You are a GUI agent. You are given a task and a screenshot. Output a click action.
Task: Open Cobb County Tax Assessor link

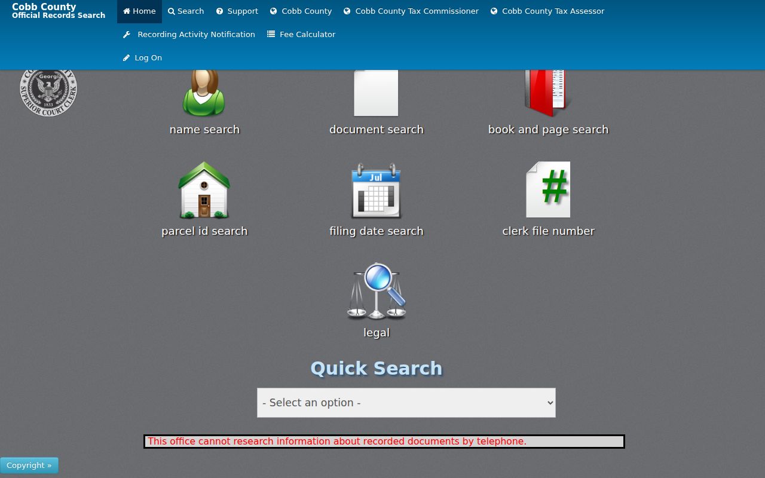click(547, 11)
